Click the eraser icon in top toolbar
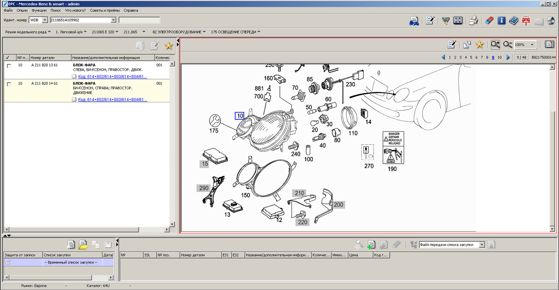Screen dimensions: 559x290 coord(489,21)
